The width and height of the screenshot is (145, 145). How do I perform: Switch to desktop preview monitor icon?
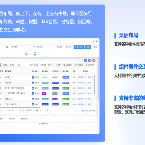coord(27,54)
